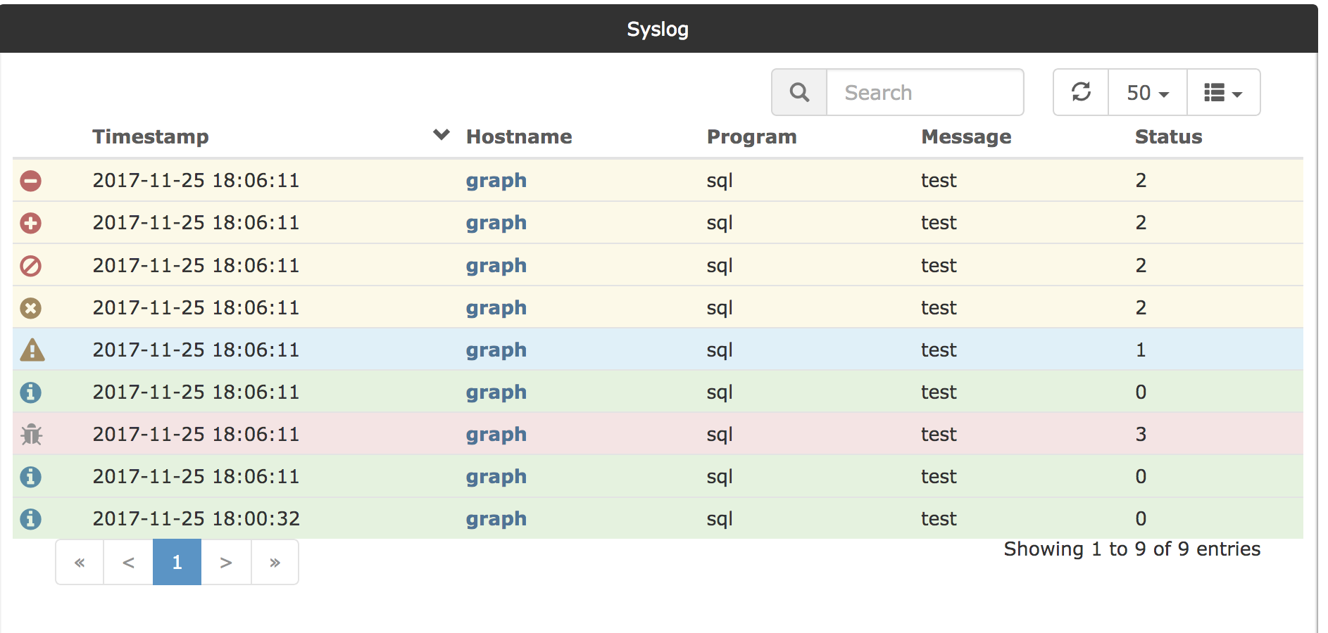Click the info icon in the 18:00:32 row
This screenshot has width=1328, height=633.
point(30,519)
